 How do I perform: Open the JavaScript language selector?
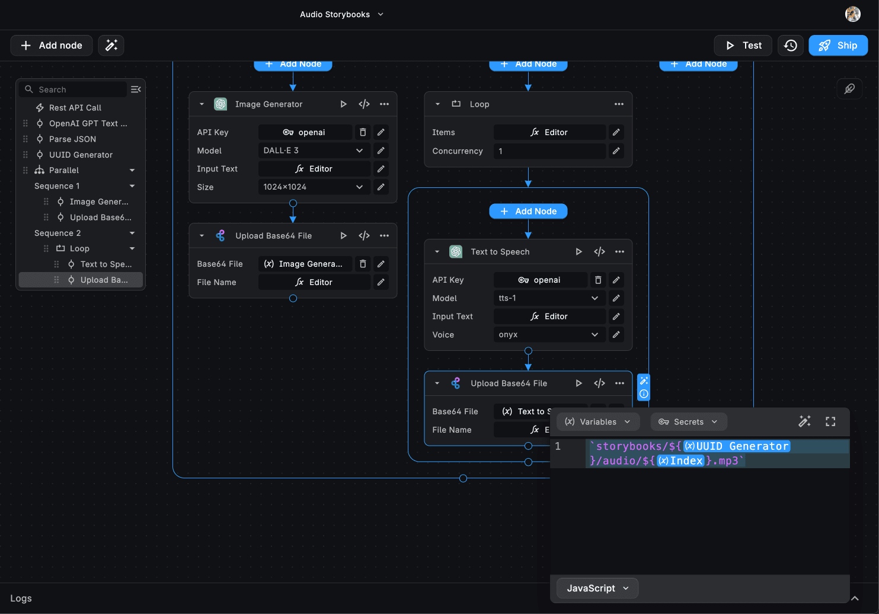coord(597,588)
